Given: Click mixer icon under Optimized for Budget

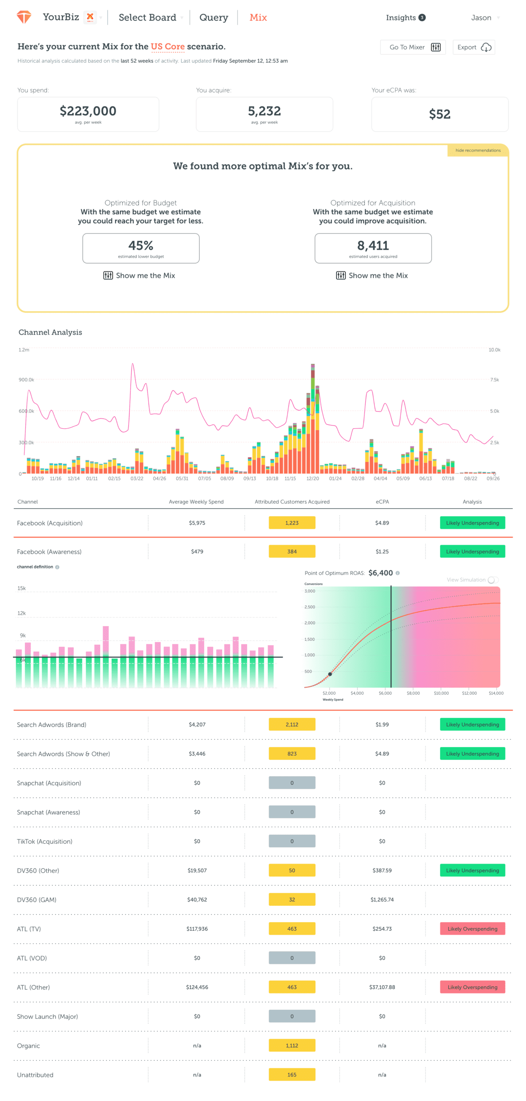Looking at the screenshot, I should tap(108, 275).
